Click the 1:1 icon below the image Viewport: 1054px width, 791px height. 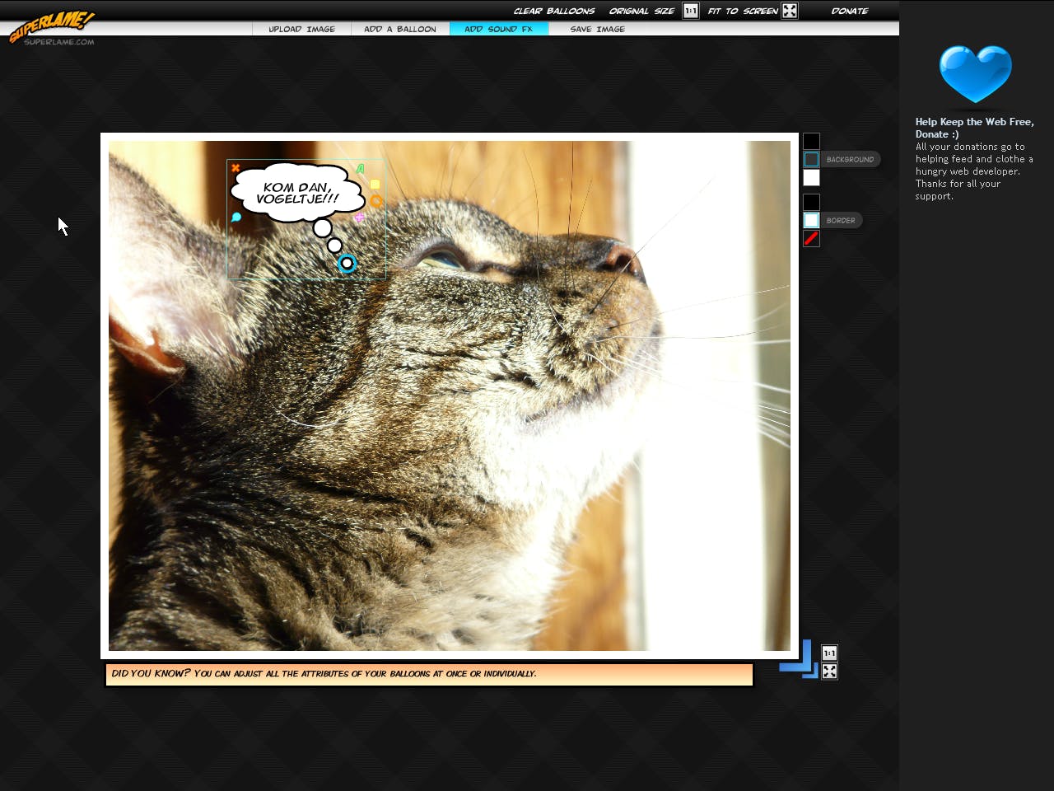click(829, 653)
